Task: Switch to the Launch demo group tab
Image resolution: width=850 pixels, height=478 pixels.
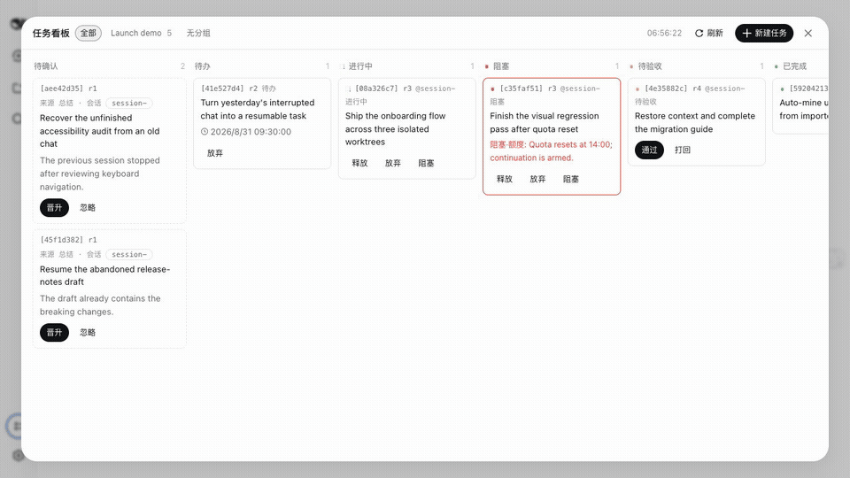Action: point(141,33)
